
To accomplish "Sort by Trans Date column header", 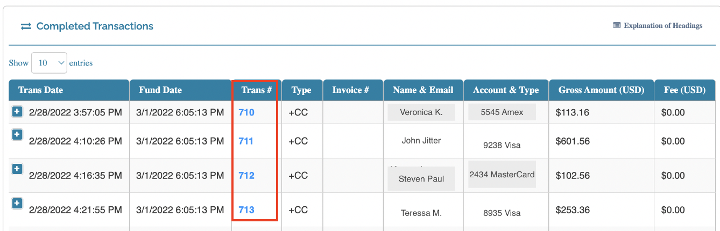I will coord(41,90).
